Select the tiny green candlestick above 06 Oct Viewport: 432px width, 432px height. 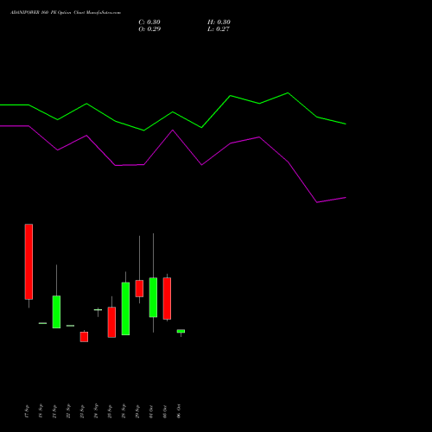coord(181,331)
